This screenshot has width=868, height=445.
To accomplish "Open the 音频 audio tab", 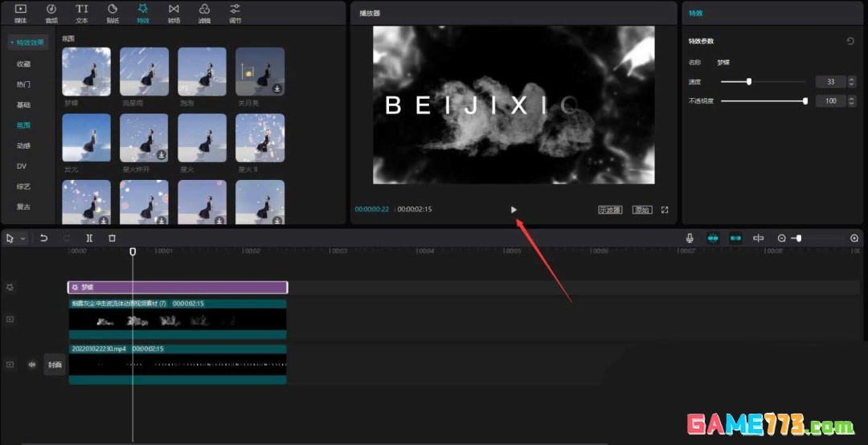I will point(51,14).
